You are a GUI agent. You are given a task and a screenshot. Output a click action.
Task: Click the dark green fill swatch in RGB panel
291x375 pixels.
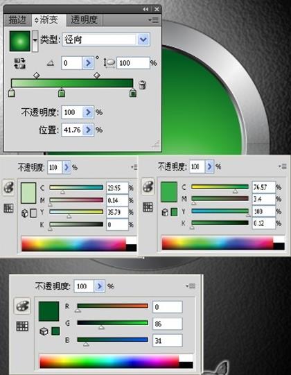48,311
